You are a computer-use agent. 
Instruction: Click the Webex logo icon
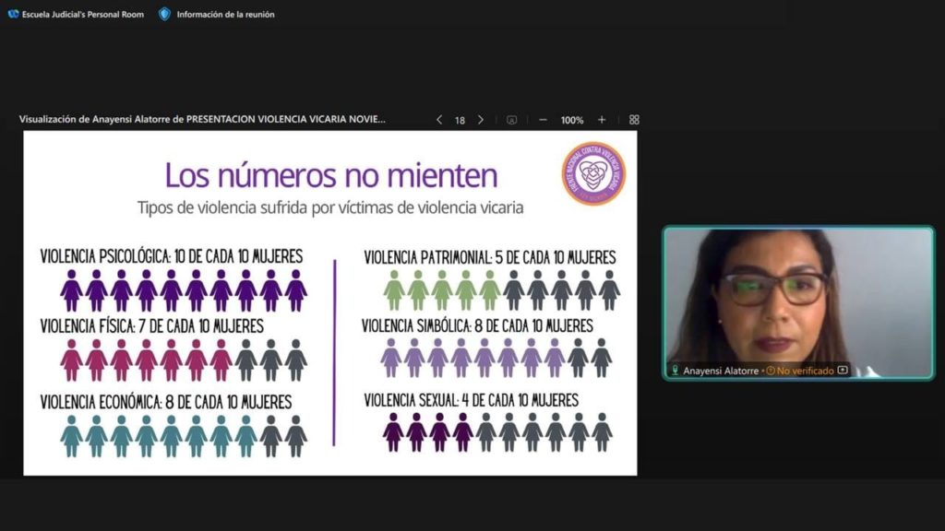click(x=13, y=14)
